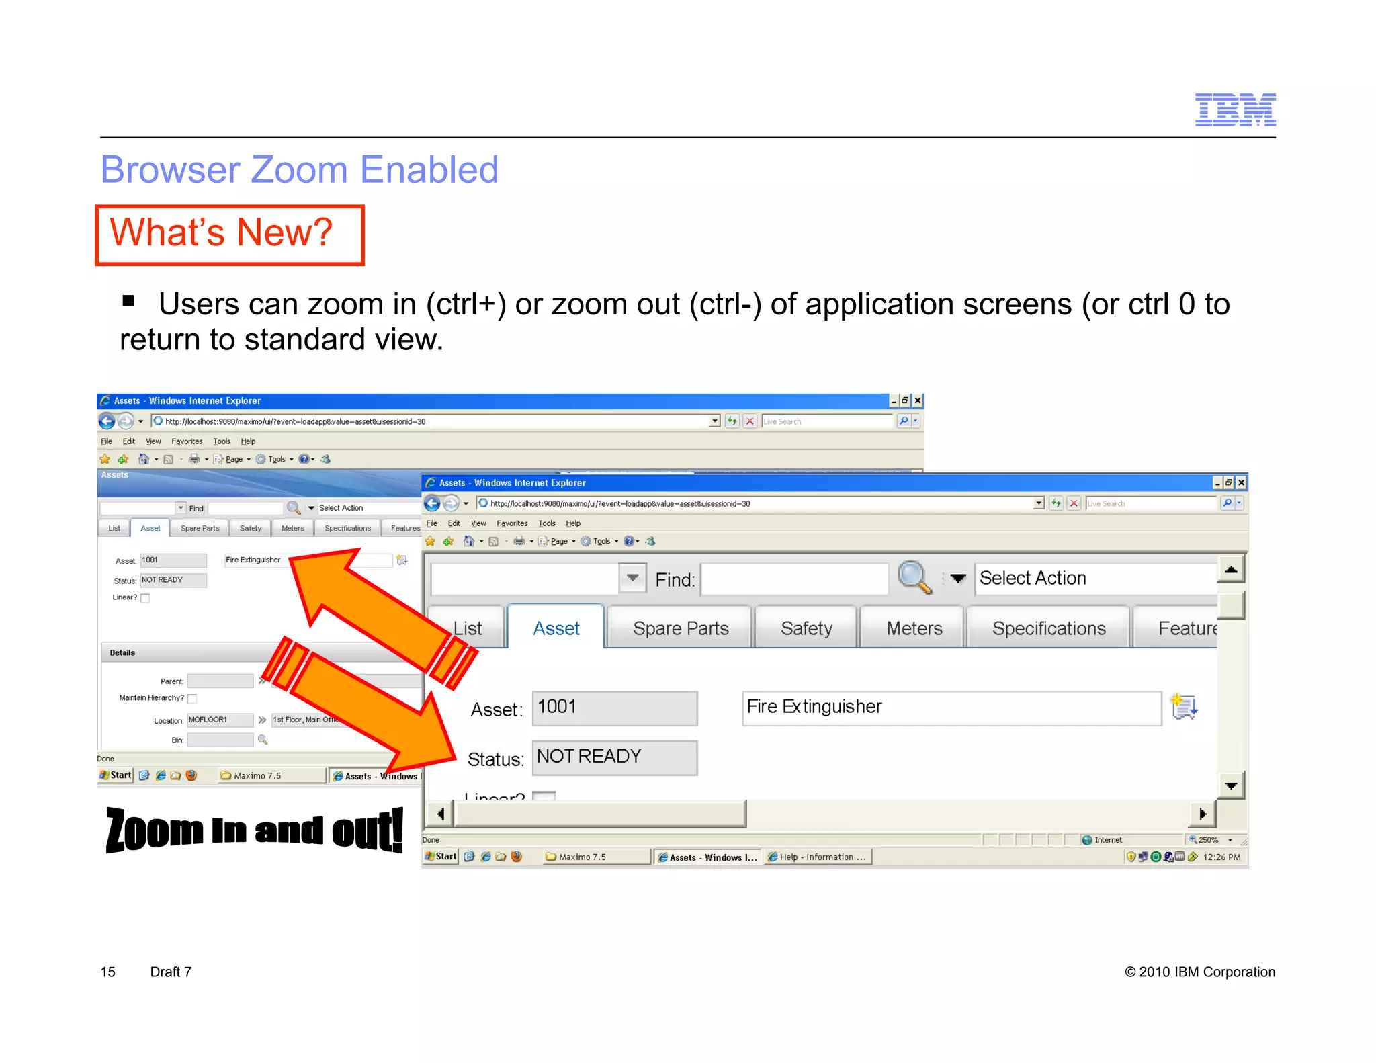The width and height of the screenshot is (1376, 1063).
Task: Click the Asset field showing 1001 in the zoomed window
Action: pos(615,708)
